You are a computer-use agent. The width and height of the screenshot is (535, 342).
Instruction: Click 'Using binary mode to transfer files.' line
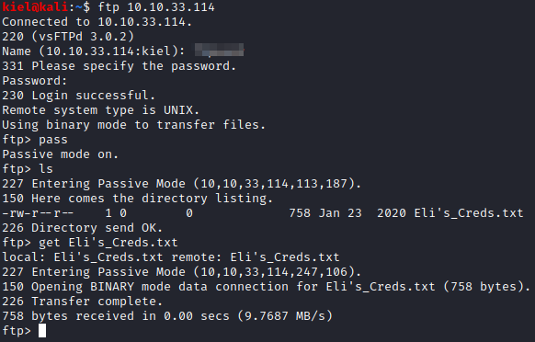click(133, 125)
